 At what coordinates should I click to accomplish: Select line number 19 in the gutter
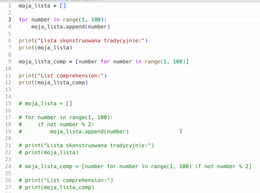click(x=8, y=132)
